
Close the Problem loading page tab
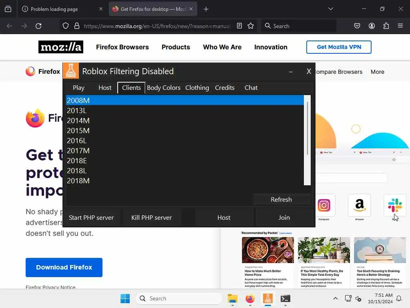pos(100,9)
